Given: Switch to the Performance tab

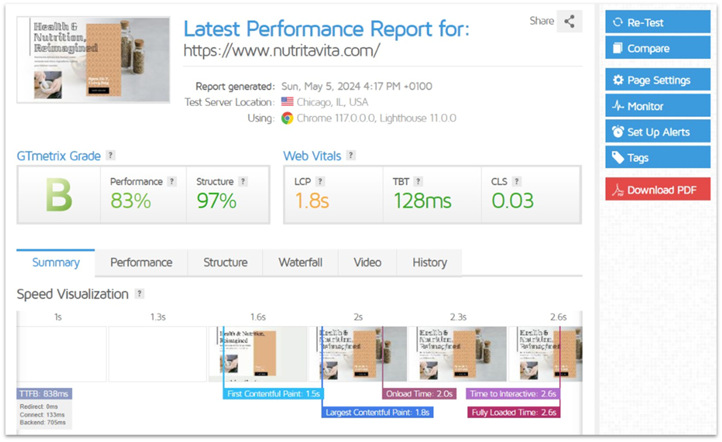Looking at the screenshot, I should pyautogui.click(x=141, y=263).
